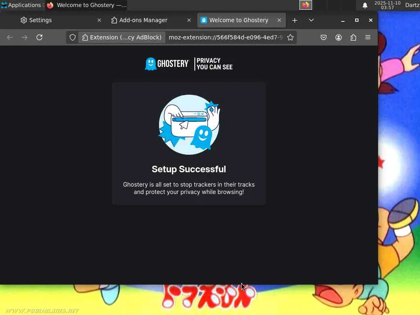Close the Welcome to Ghostery tab
This screenshot has width=420, height=315.
(x=279, y=21)
